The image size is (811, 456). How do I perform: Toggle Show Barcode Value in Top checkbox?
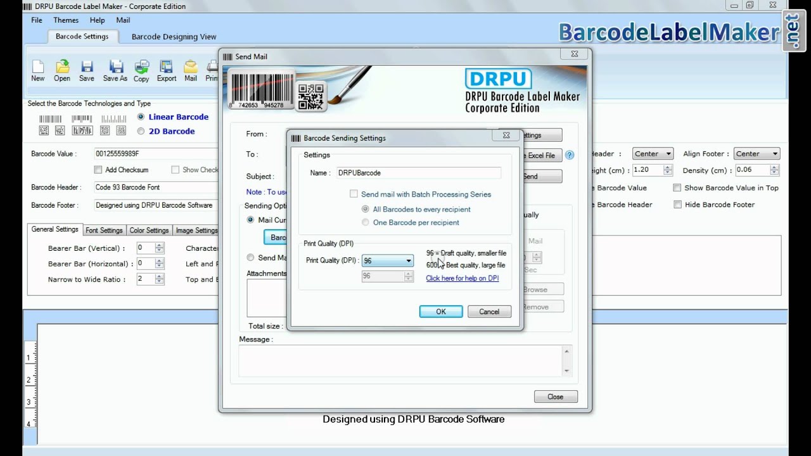pyautogui.click(x=677, y=187)
